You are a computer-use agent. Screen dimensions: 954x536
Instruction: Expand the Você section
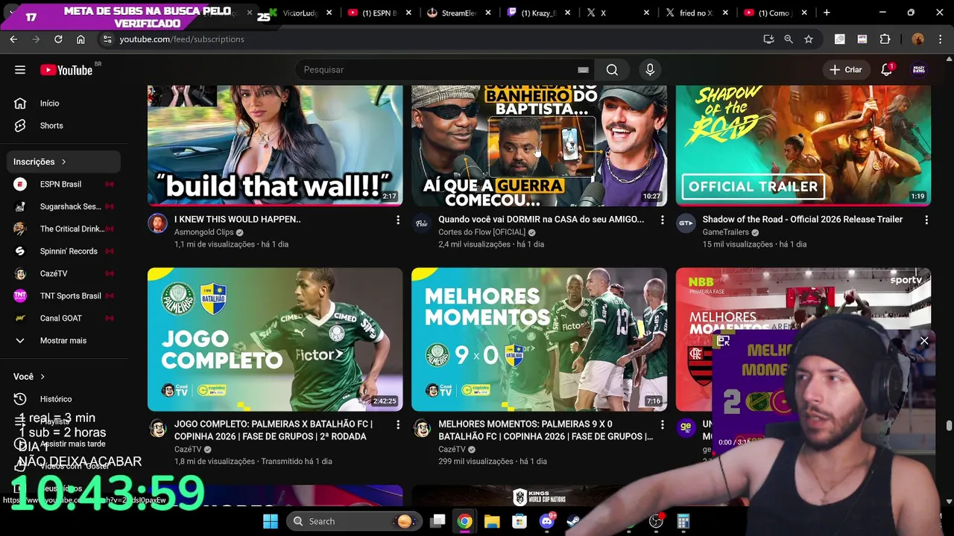point(30,377)
